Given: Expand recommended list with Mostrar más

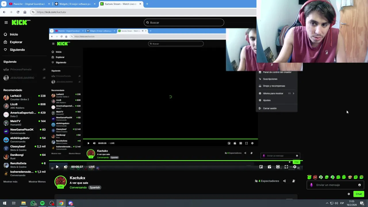Looking at the screenshot, I should (10, 182).
